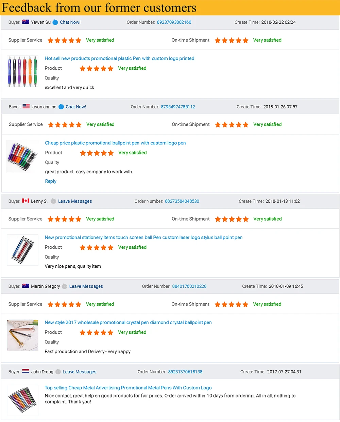The height and width of the screenshot is (422, 340).
Task: Click gray message icon beside John Droog
Action: pos(58,372)
